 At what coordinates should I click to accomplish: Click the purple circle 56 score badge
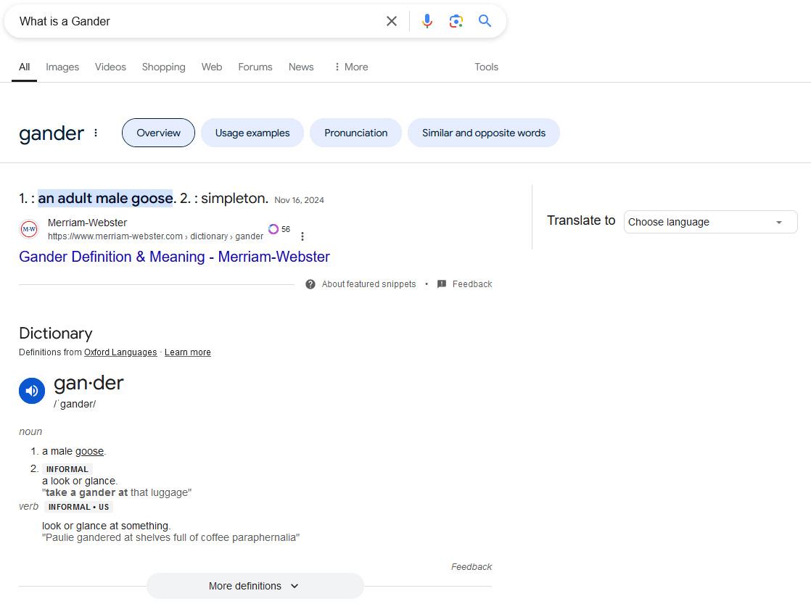click(279, 229)
